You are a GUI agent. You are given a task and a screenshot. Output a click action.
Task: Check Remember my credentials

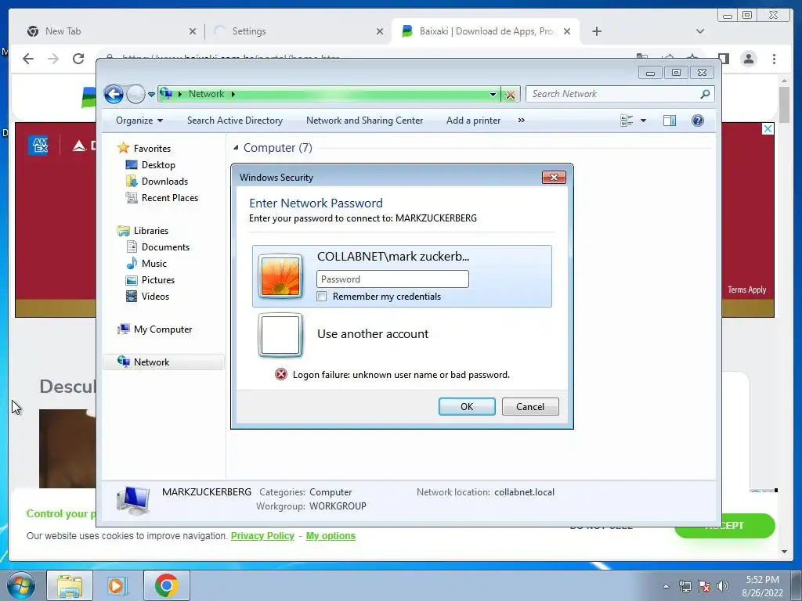[322, 297]
